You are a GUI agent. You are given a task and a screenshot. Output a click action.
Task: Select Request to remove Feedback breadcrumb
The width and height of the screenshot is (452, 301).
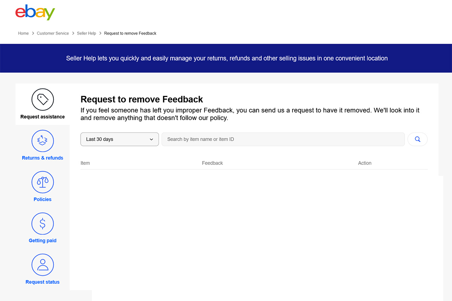point(130,33)
